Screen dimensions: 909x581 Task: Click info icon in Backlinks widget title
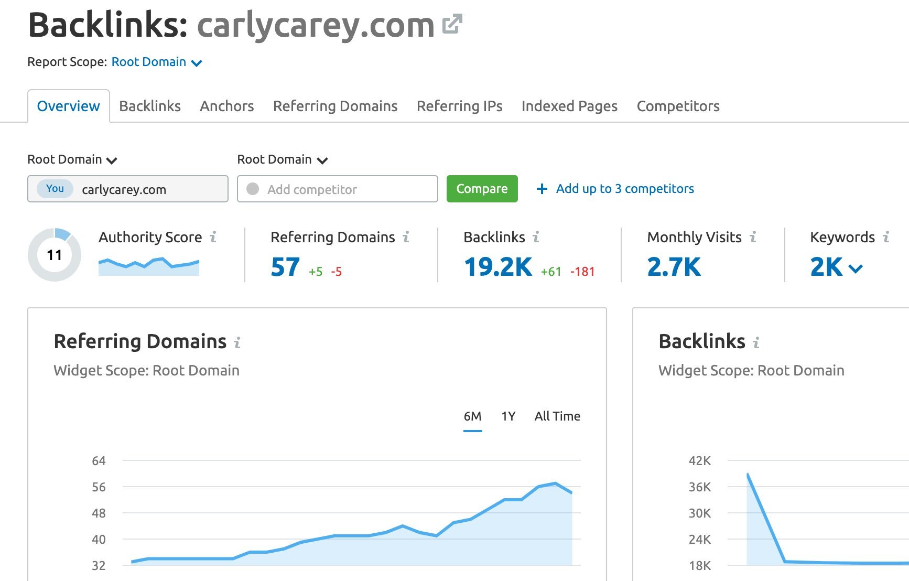756,343
